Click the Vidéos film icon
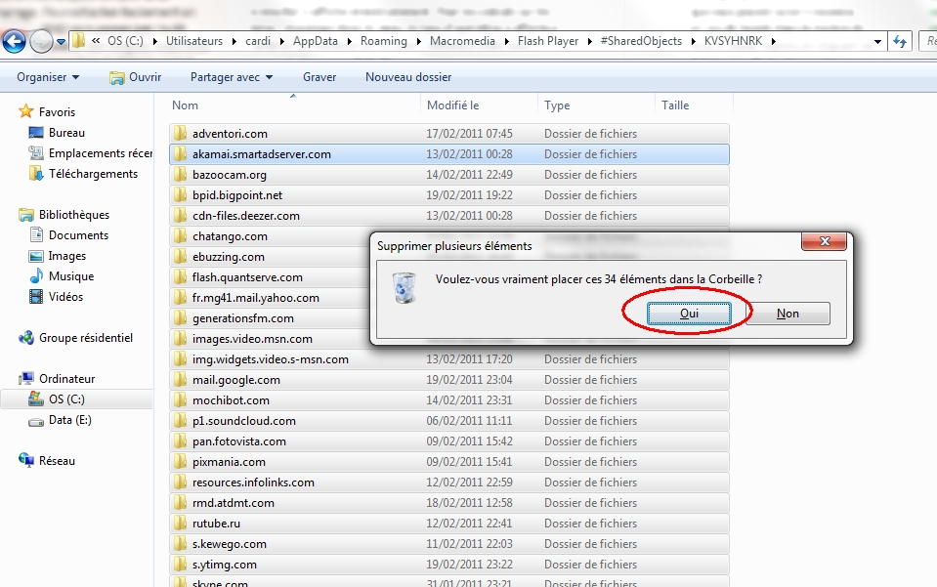Screen dimensions: 937x587 pos(36,296)
